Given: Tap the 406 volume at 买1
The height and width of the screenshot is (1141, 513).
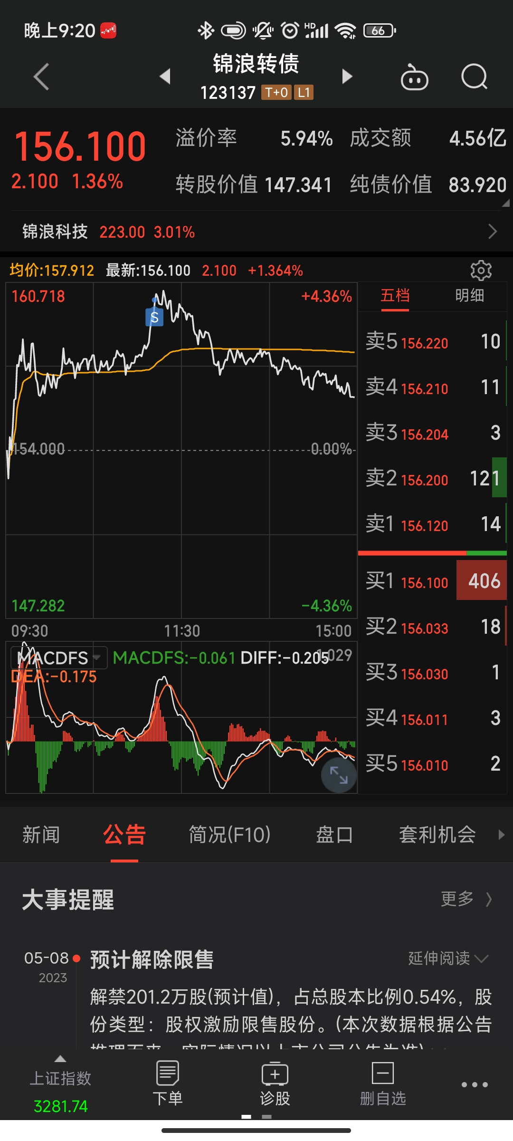Looking at the screenshot, I should [x=482, y=581].
